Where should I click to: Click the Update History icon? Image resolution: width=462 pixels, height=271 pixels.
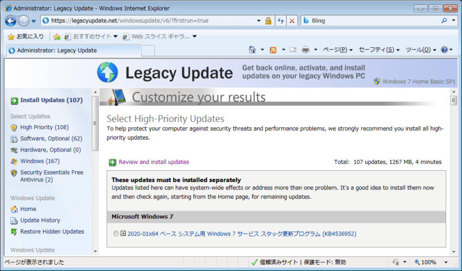point(14,221)
